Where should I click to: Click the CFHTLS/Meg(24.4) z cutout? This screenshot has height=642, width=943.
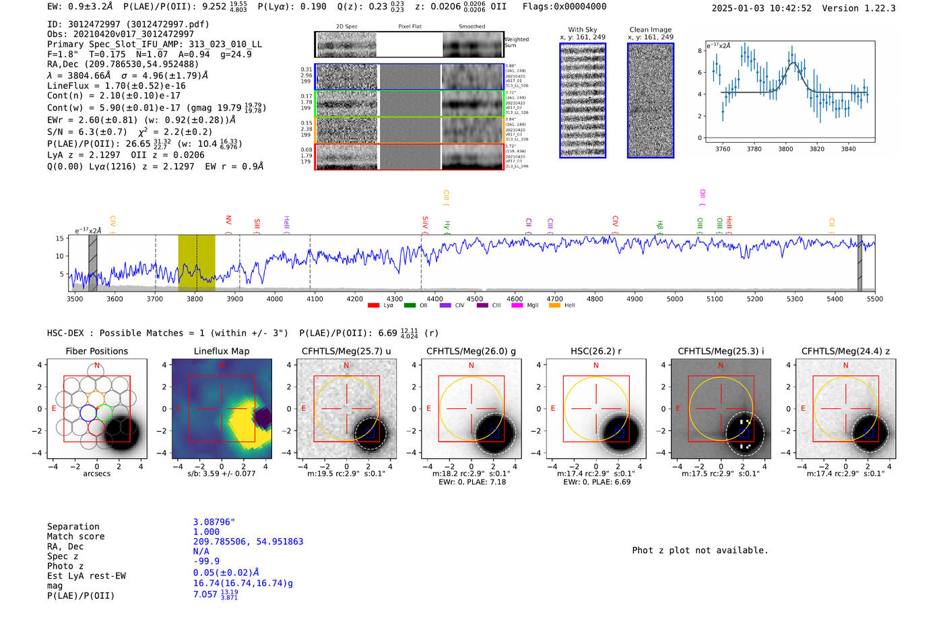[x=845, y=409]
